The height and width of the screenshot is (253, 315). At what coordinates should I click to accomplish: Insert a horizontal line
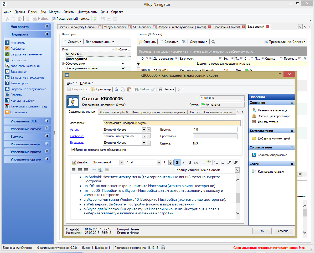(x=94, y=170)
